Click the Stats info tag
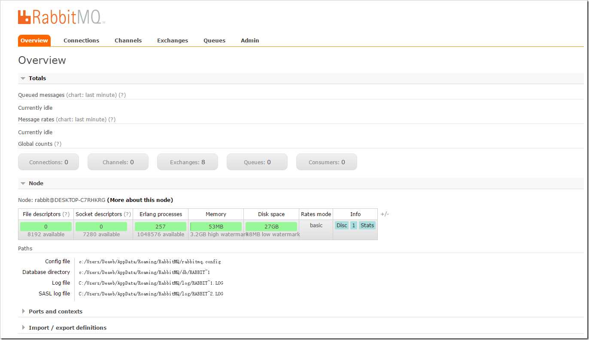 tap(367, 226)
